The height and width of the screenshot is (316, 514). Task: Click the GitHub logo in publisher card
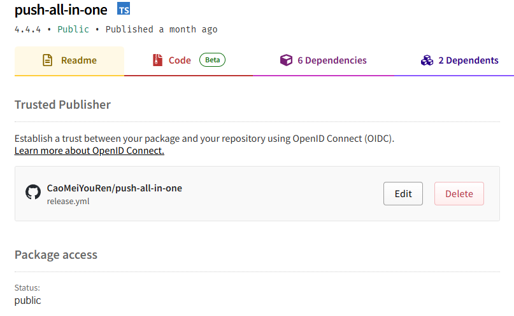33,192
